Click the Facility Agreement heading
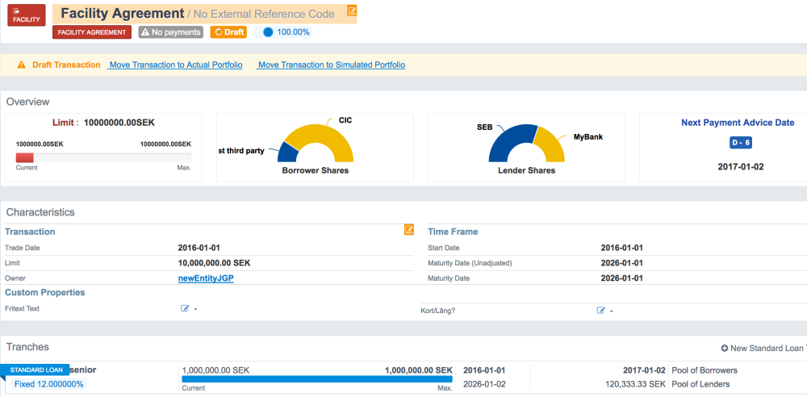This screenshot has height=397, width=807. point(122,14)
